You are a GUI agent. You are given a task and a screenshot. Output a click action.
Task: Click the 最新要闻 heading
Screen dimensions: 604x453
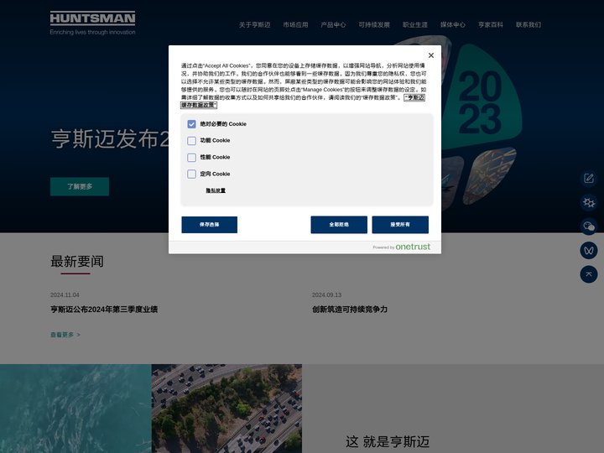[77, 262]
